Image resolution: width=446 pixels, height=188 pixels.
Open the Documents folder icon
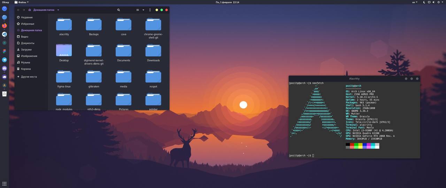124,50
